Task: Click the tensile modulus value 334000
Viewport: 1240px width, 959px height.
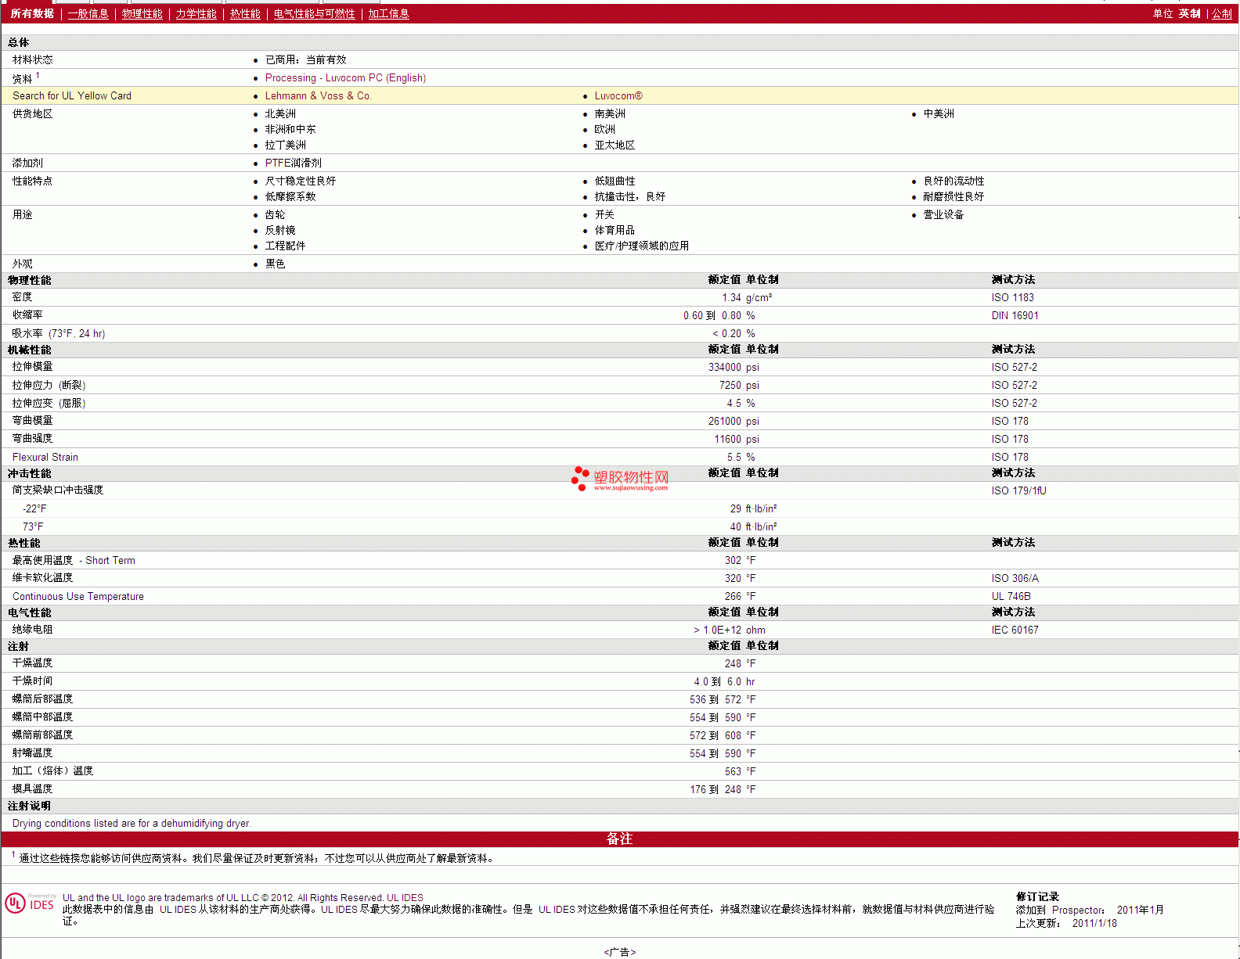Action: (725, 367)
